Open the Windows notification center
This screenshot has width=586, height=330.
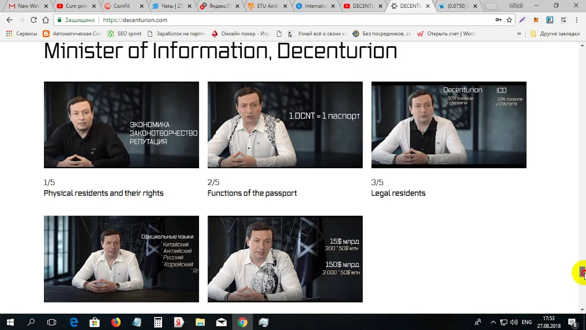click(x=572, y=322)
